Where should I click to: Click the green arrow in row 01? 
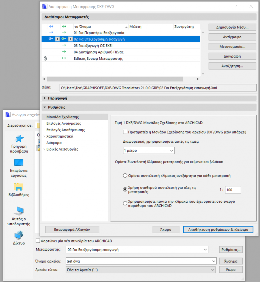pyautogui.click(x=64, y=32)
